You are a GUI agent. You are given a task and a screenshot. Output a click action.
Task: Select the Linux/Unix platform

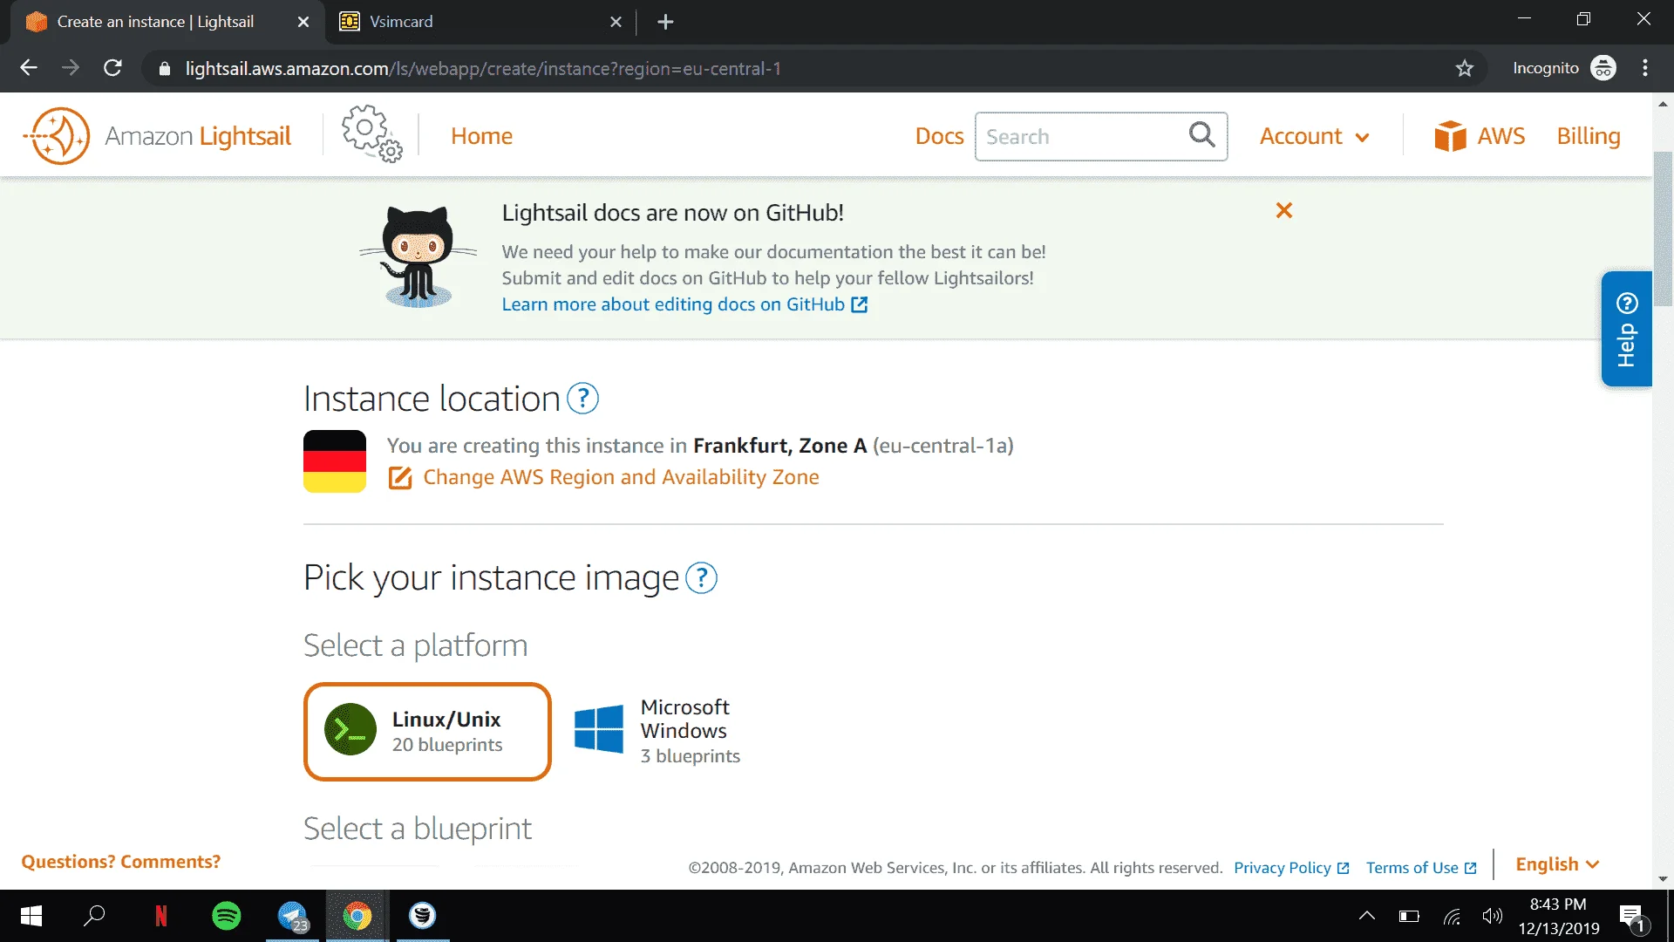click(x=427, y=732)
